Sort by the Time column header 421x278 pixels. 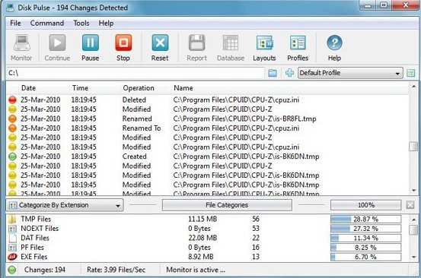tap(94, 88)
